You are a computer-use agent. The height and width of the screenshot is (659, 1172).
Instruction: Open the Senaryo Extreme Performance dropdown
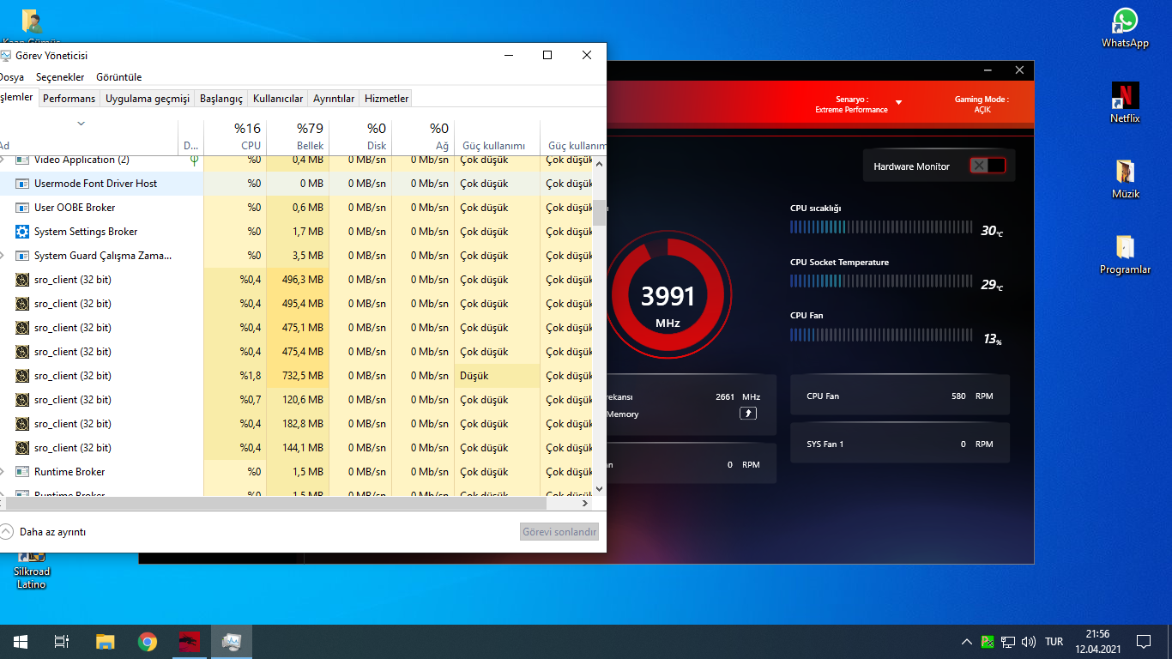coord(898,103)
